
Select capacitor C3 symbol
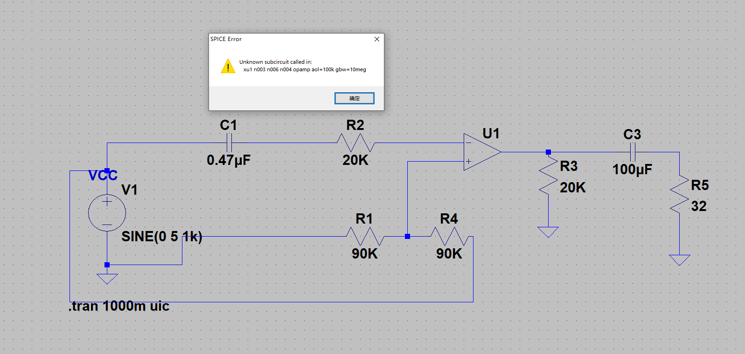[633, 152]
